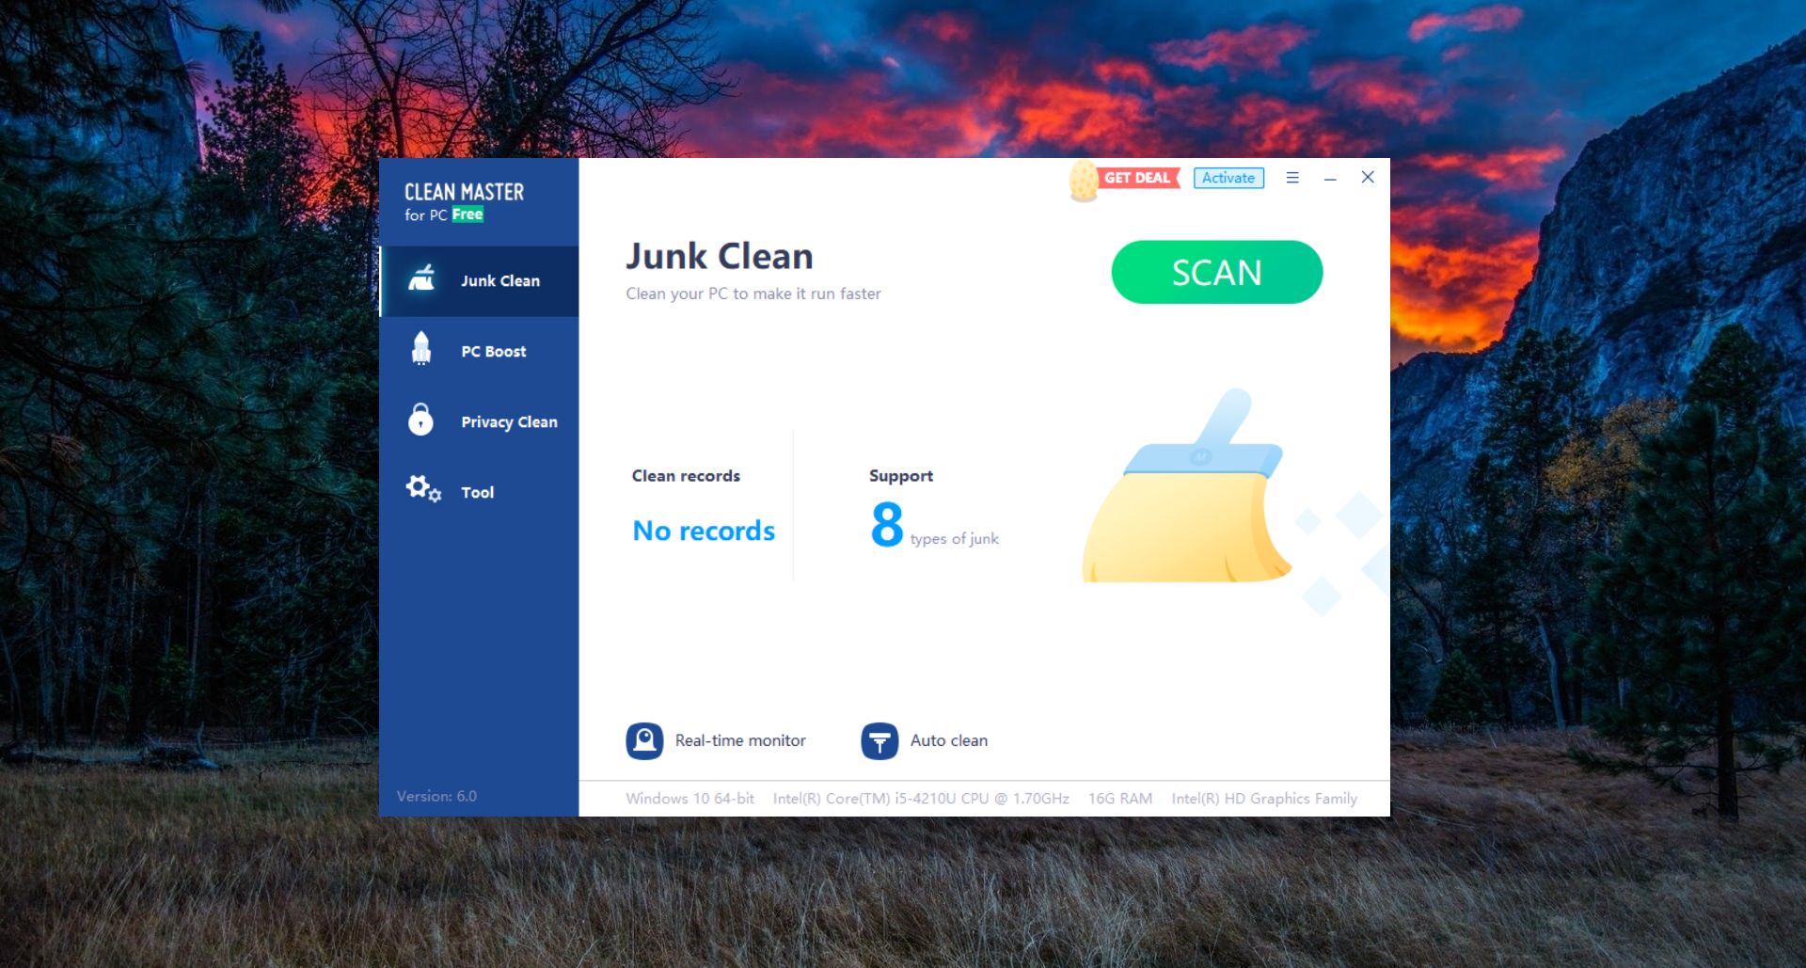Open the hamburger menu
The width and height of the screenshot is (1806, 968).
(x=1292, y=177)
